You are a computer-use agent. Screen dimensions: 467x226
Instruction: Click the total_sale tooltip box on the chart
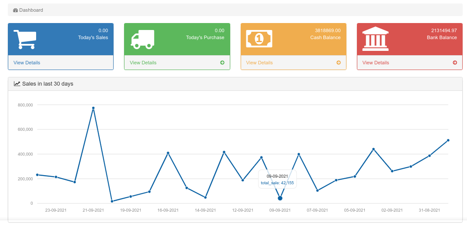pos(277,179)
